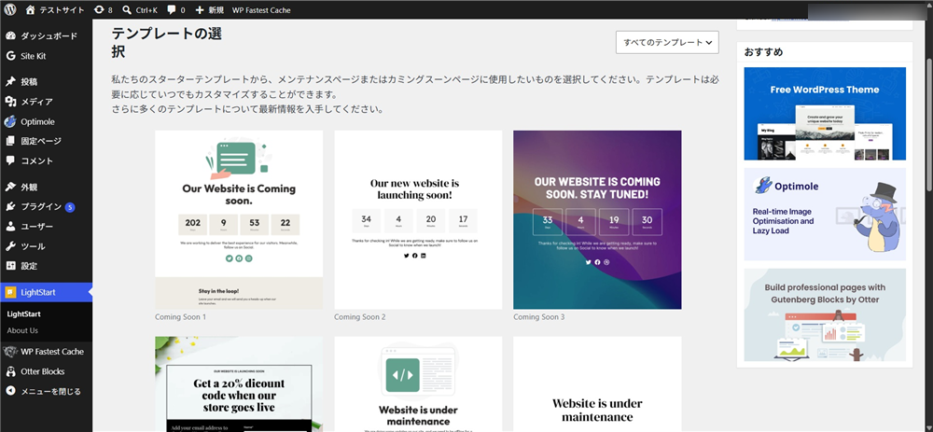This screenshot has width=933, height=432.
Task: Select the LightStart submenu item
Action: [24, 314]
